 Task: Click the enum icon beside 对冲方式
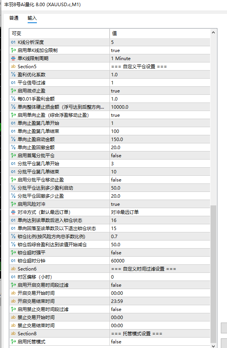pos(13,212)
